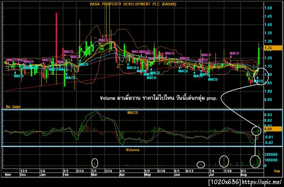This screenshot has width=284, height=187.
Task: Click the 1/4 date label above Jan
Action: 43,171
